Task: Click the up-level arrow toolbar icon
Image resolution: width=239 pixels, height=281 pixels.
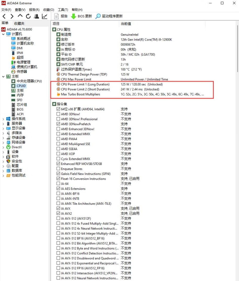Action: pyautogui.click(x=20, y=16)
